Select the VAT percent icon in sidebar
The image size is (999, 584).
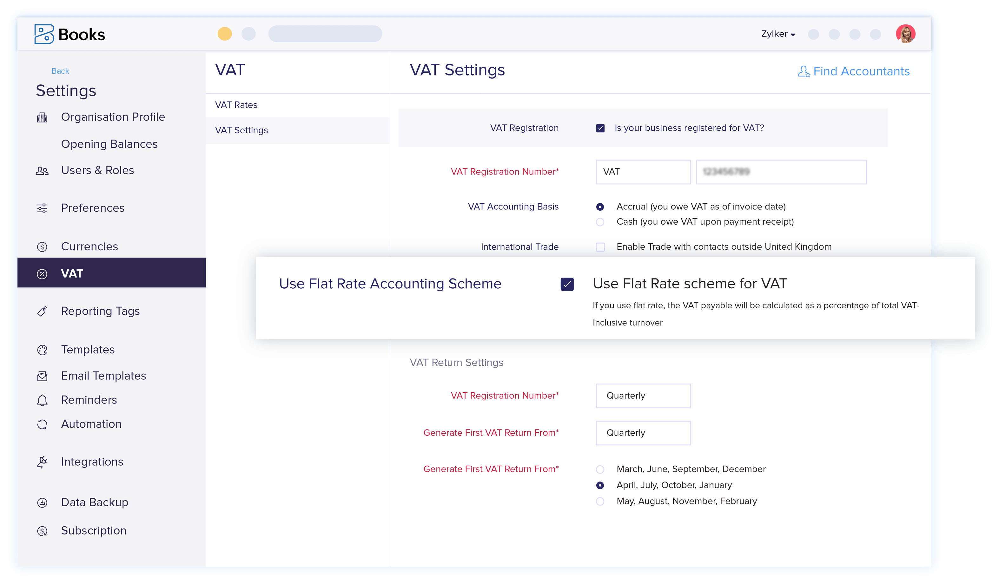(x=43, y=273)
